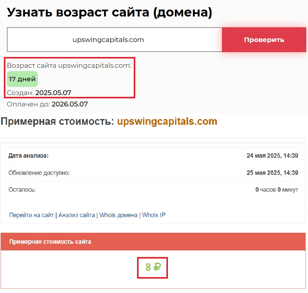Click the domain input field containing upswingcapitals.com

(x=114, y=40)
